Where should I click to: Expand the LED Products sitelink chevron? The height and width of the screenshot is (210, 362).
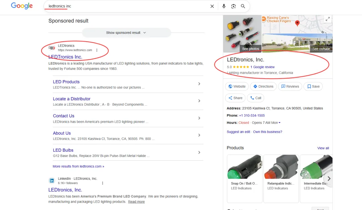pos(199,84)
